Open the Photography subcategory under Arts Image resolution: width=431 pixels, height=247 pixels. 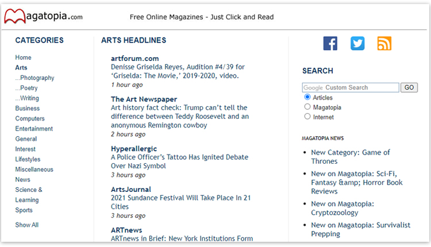click(35, 78)
